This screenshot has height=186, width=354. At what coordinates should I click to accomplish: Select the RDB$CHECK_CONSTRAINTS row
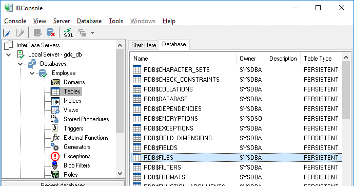(x=236, y=80)
